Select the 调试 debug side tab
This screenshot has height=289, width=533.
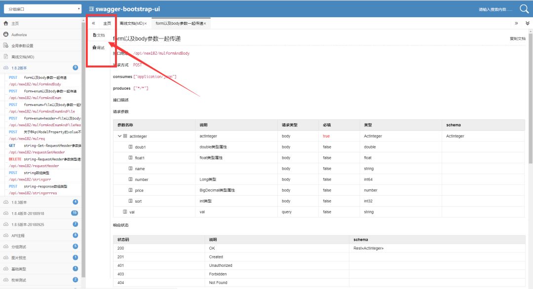(x=99, y=47)
